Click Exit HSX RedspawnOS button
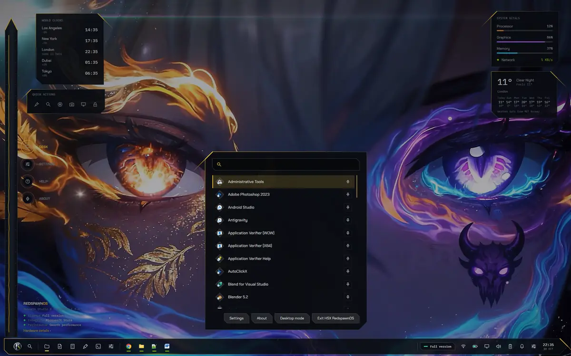The image size is (571, 356). [335, 318]
